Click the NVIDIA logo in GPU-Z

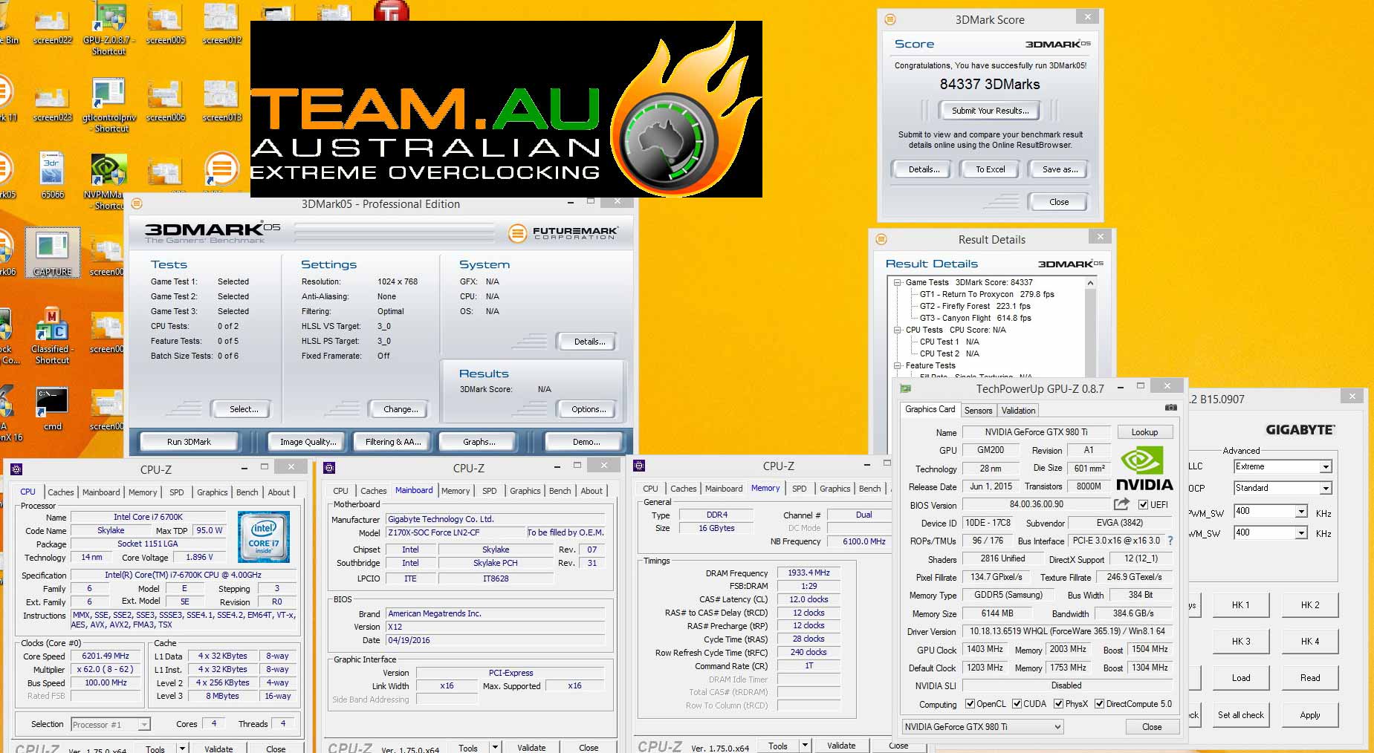point(1144,469)
